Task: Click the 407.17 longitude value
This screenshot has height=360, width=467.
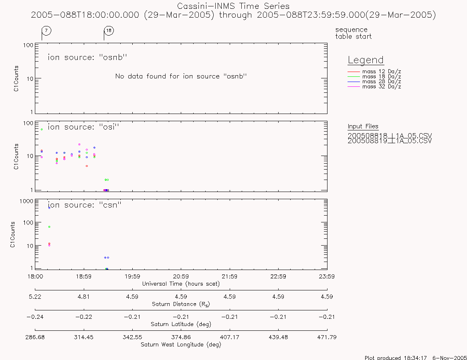Action: click(230, 338)
